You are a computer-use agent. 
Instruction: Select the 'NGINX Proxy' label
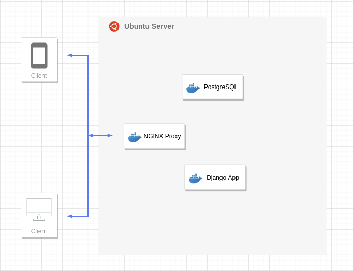coord(162,136)
